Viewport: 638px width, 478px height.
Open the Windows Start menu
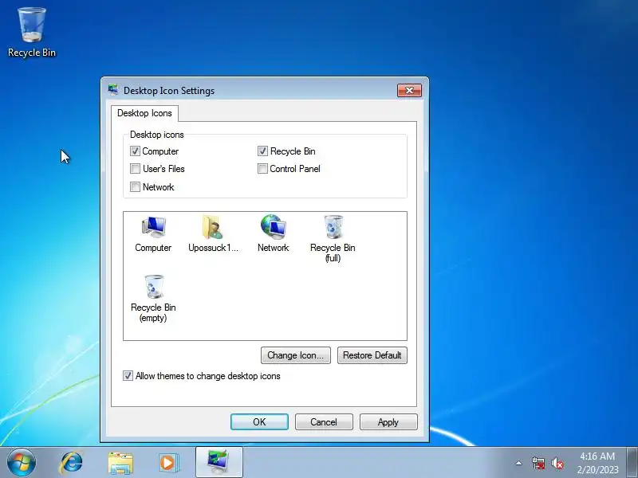[22, 463]
